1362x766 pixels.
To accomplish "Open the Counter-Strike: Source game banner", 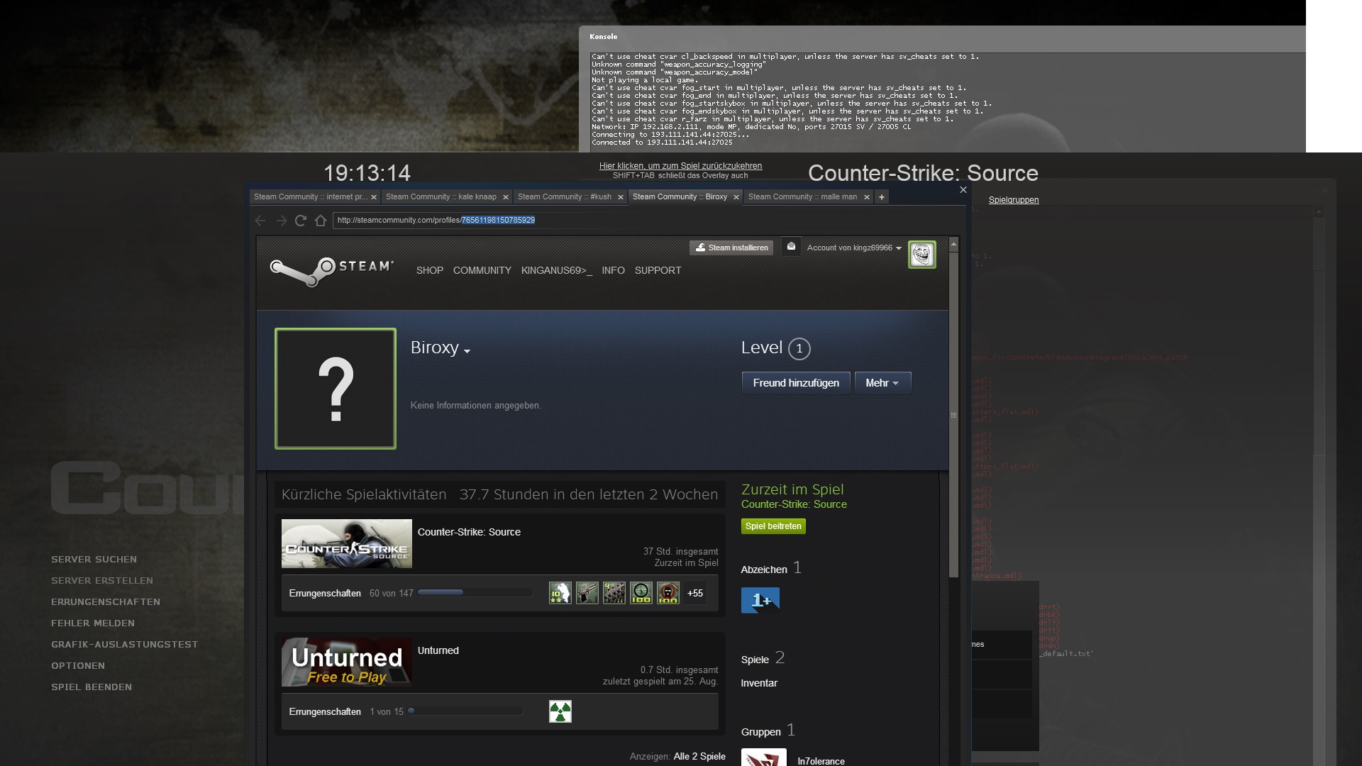I will point(347,544).
